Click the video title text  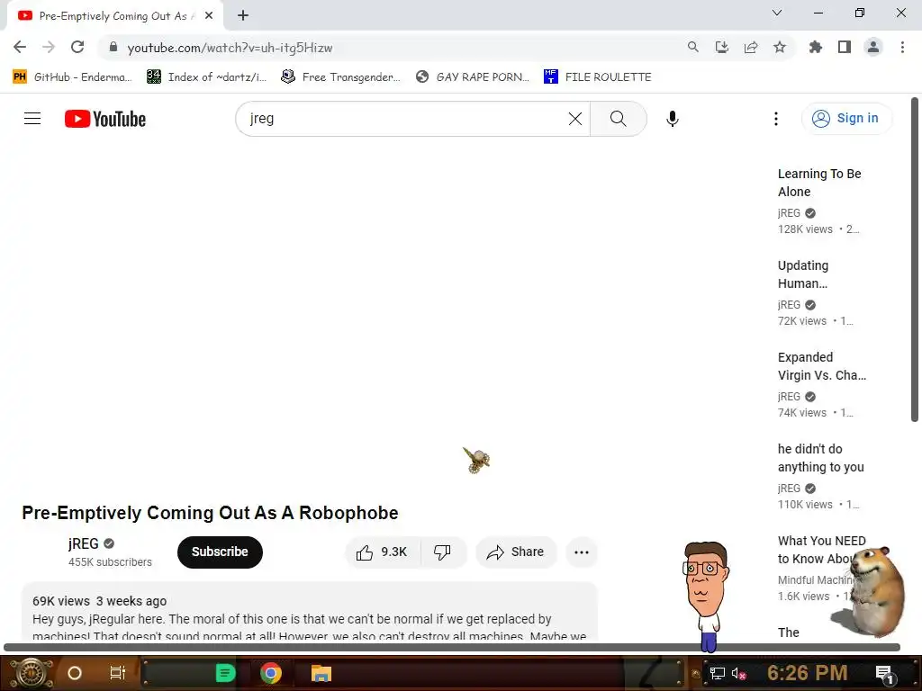pos(210,513)
